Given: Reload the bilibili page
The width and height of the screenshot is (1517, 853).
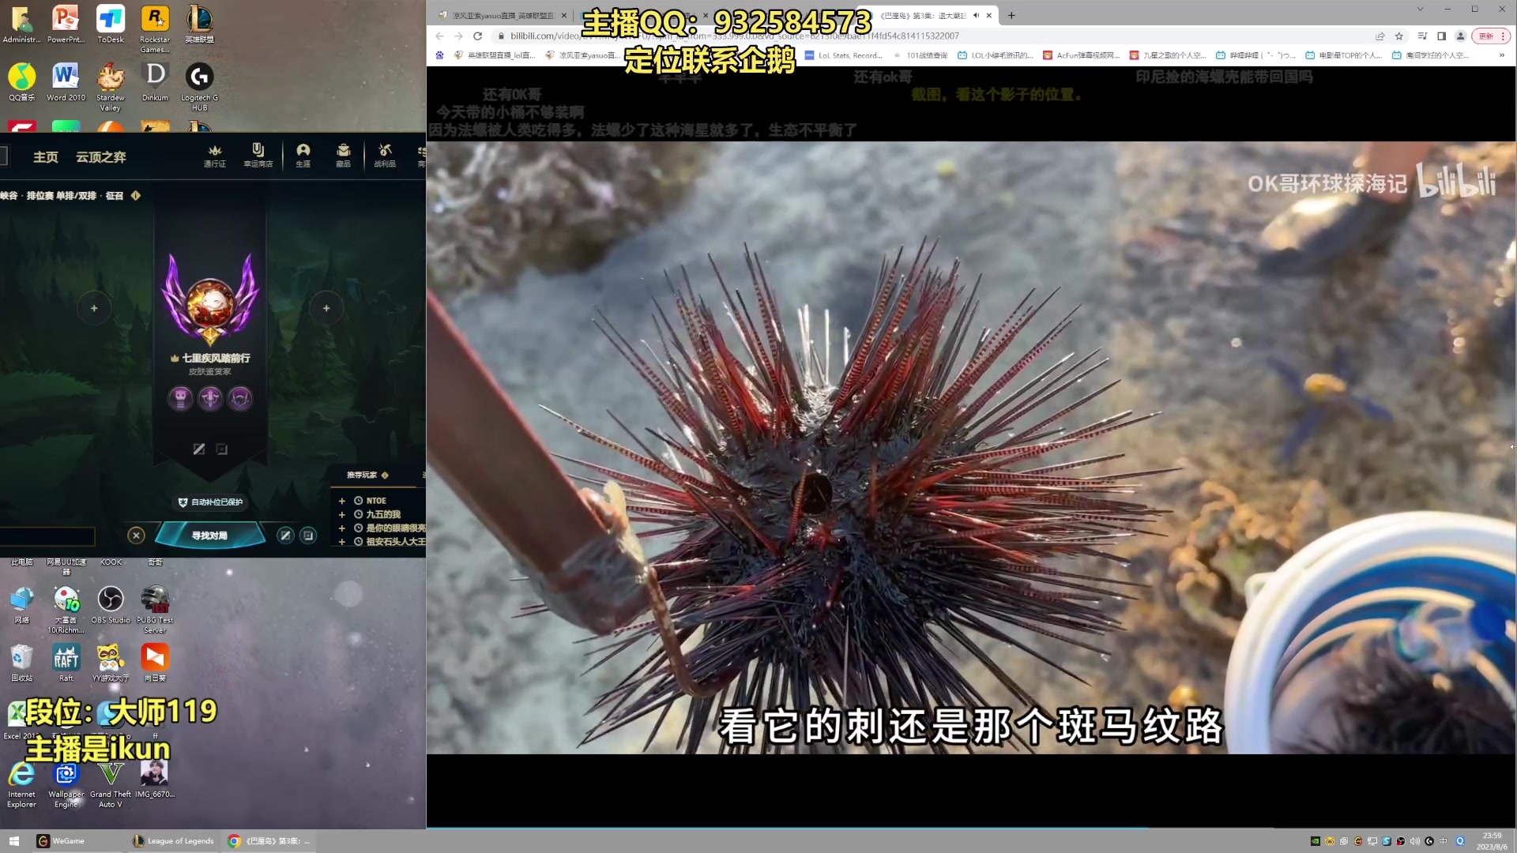Looking at the screenshot, I should (477, 36).
